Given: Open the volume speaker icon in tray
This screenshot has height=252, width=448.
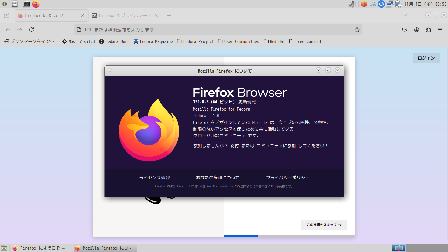Looking at the screenshot, I should coord(352,4).
